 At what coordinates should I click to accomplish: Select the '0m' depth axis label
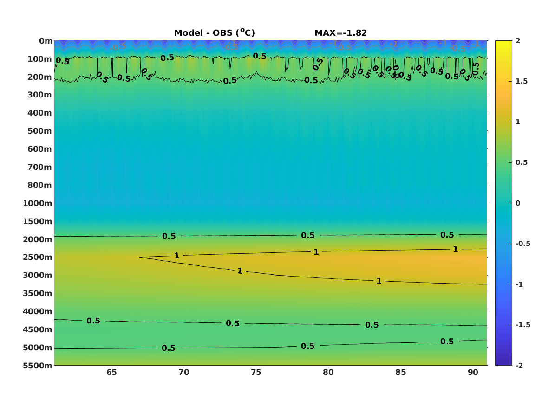coord(46,41)
